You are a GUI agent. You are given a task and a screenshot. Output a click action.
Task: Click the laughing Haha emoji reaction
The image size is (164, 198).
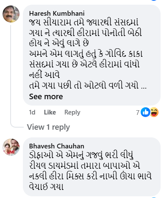(x=154, y=112)
